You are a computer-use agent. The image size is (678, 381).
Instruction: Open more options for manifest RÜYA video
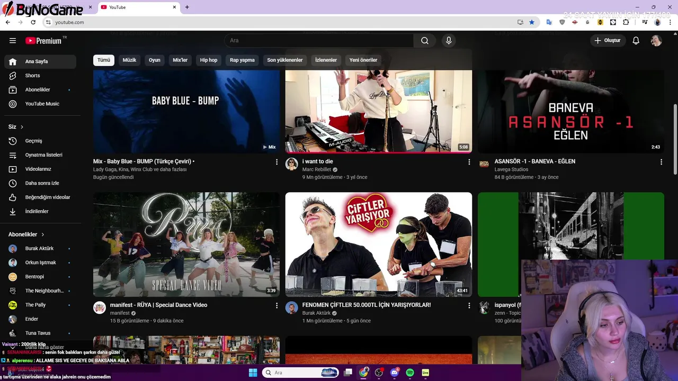[x=276, y=305]
